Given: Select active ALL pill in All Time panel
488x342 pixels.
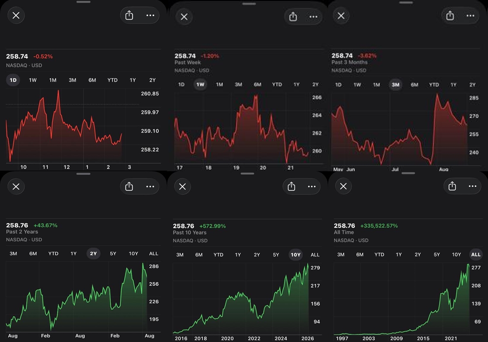Looking at the screenshot, I should (475, 255).
